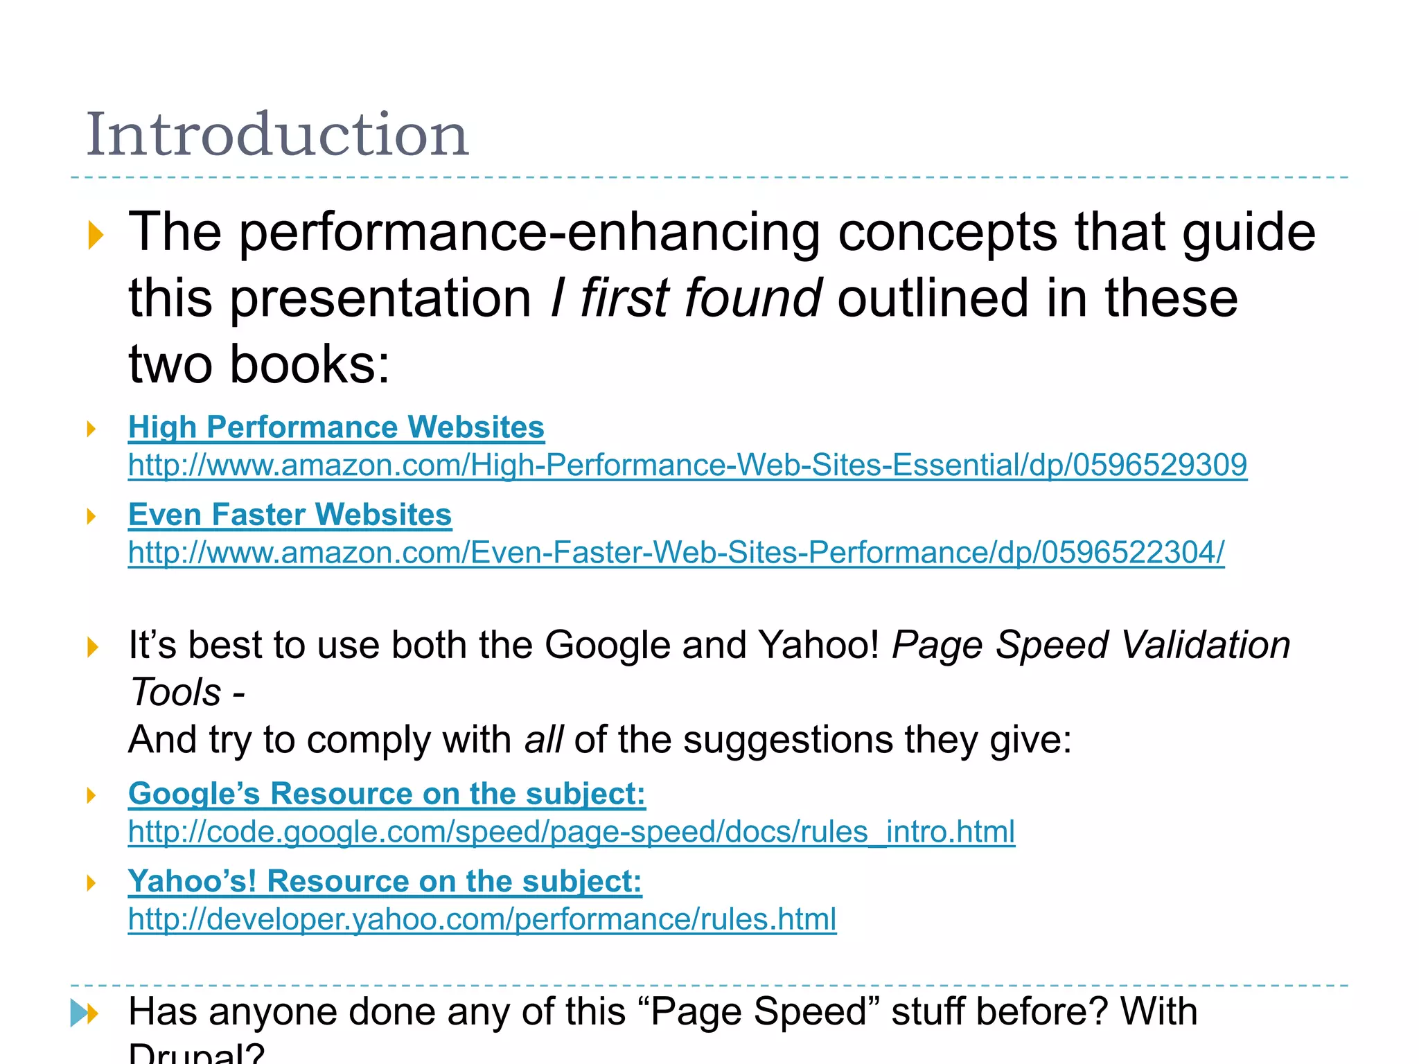Open Google's Resource on the subject link

tap(387, 794)
